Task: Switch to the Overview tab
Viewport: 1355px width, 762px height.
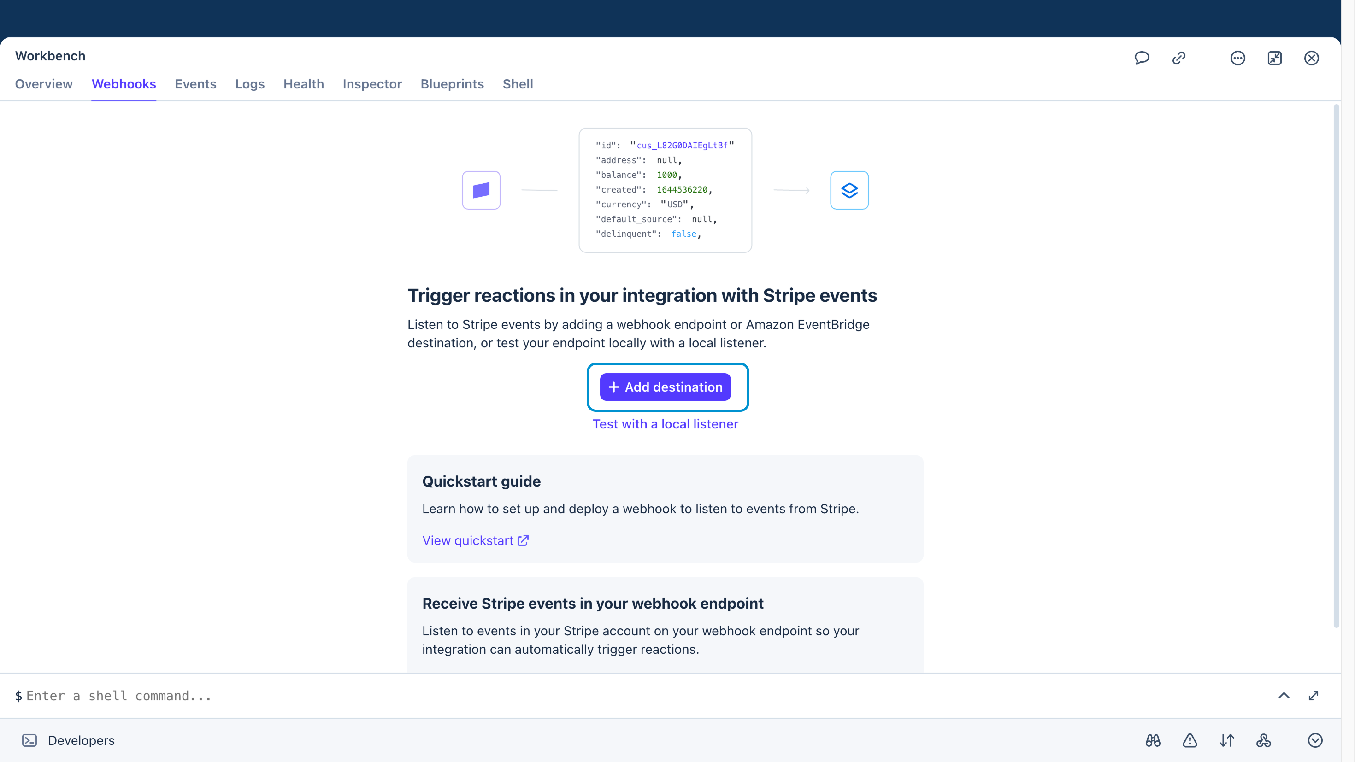Action: click(x=44, y=84)
